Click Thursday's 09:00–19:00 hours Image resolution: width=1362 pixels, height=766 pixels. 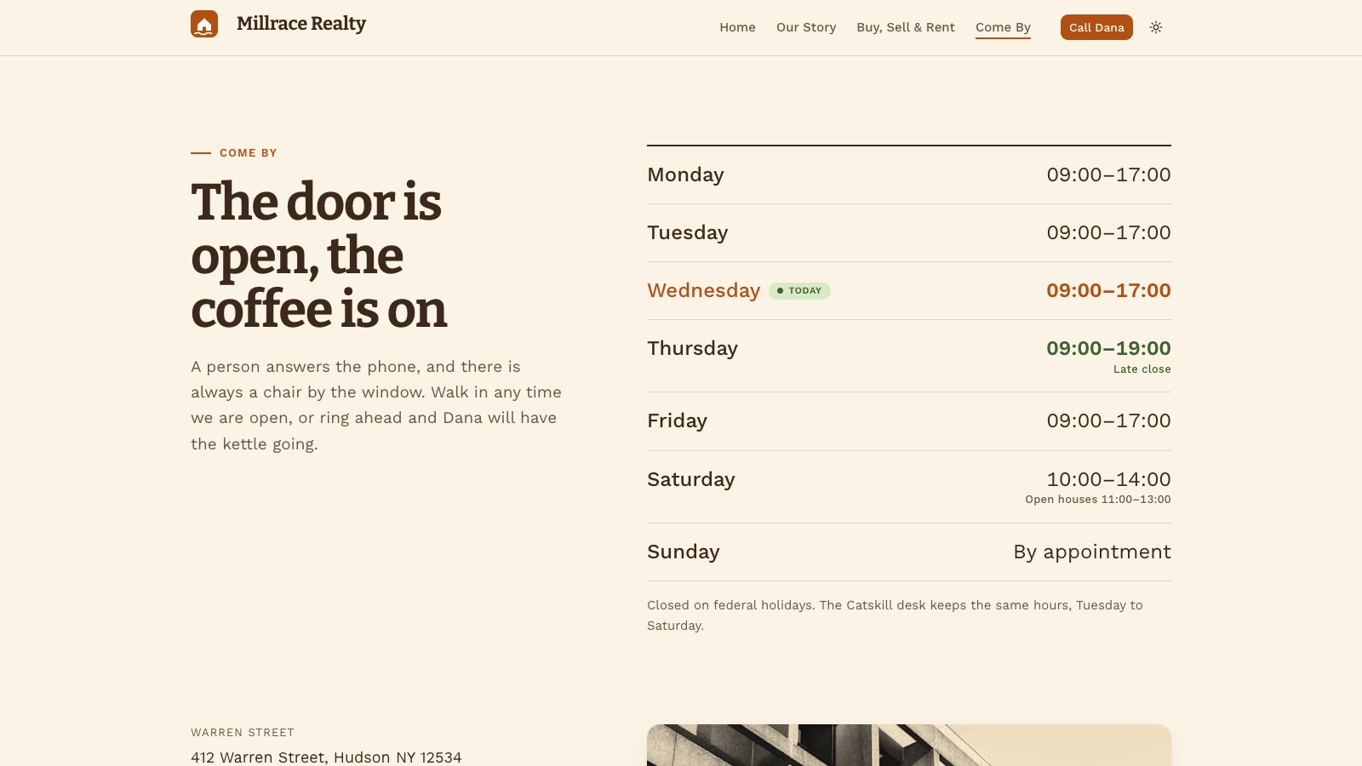pos(1108,348)
